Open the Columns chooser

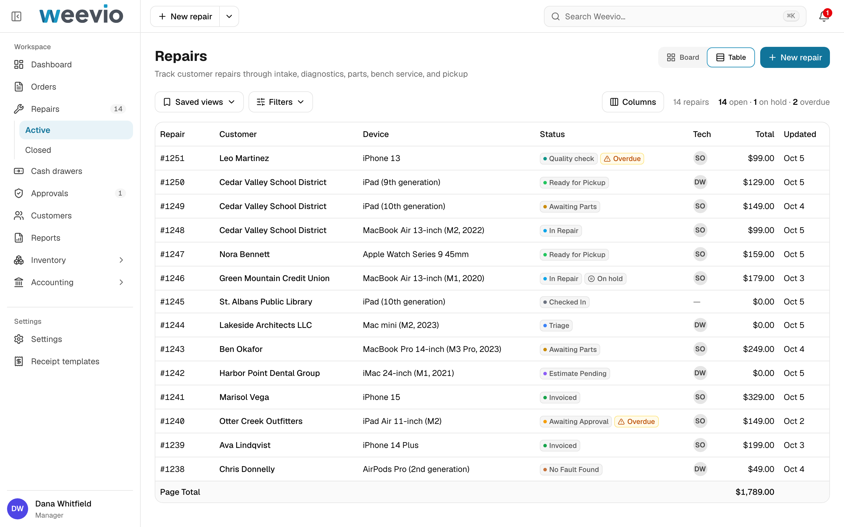coord(633,102)
